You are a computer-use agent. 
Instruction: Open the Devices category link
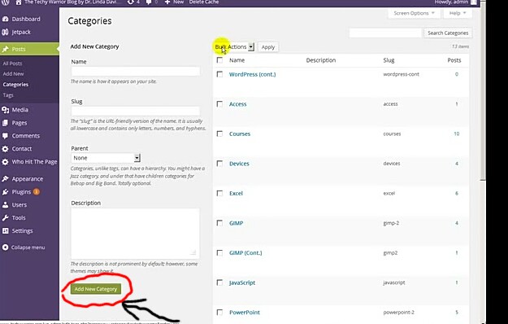pos(239,164)
